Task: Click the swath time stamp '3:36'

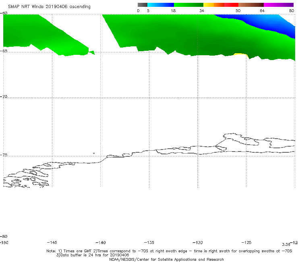Action: coord(286,245)
